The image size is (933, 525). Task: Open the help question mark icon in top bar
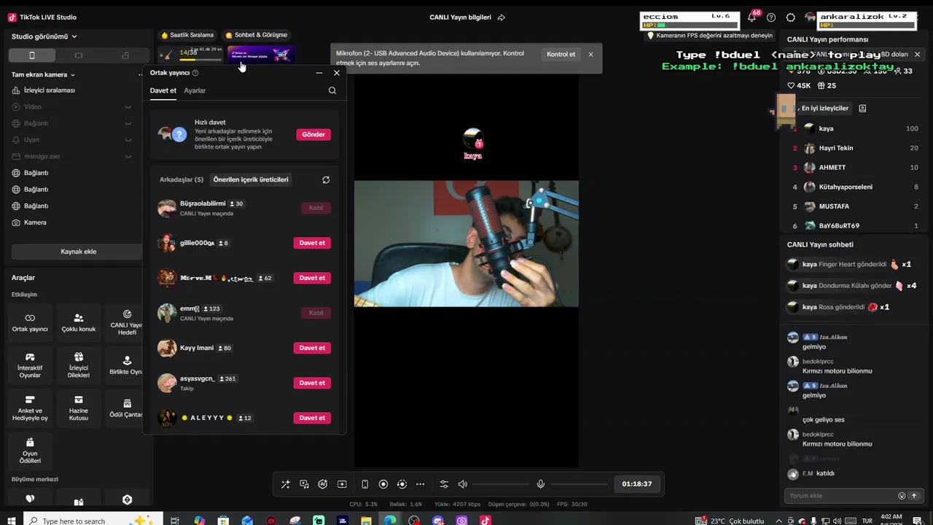[x=771, y=17]
